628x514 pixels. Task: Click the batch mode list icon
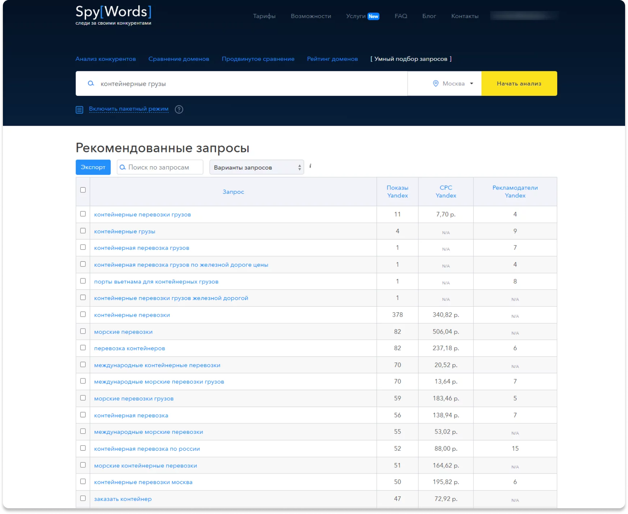pos(79,110)
